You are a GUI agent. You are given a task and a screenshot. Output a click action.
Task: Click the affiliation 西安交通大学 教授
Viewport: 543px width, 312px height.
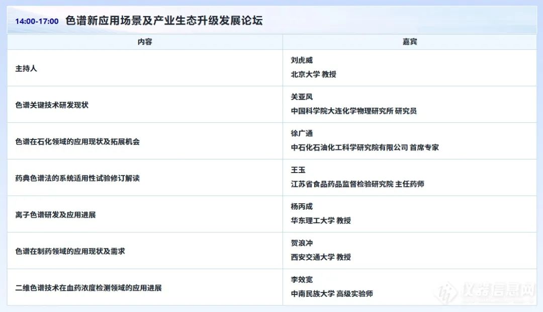tap(321, 257)
